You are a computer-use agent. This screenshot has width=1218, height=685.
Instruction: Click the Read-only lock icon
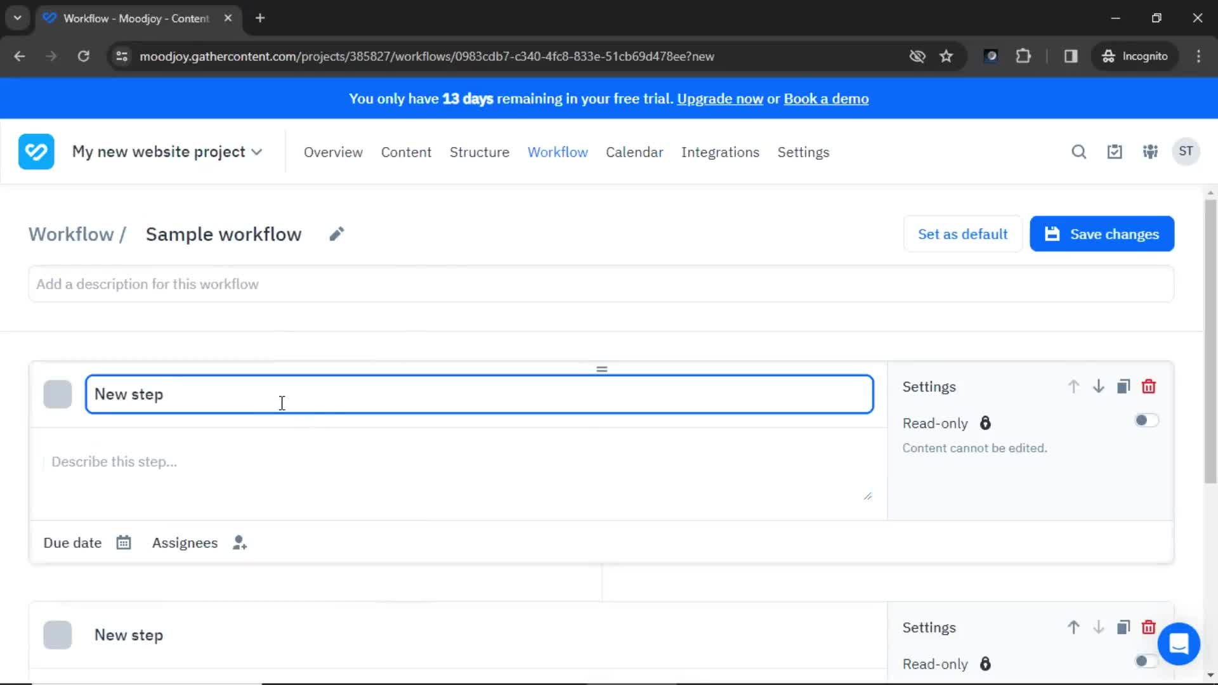click(x=985, y=422)
